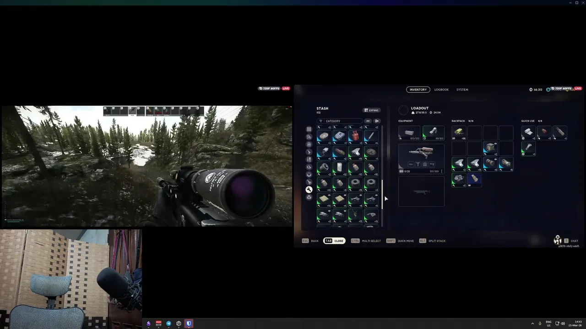Switch to the System tab

pyautogui.click(x=462, y=90)
